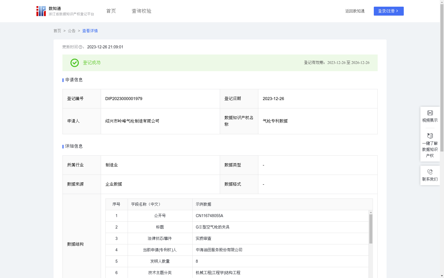Click the 数知通 platform logo
This screenshot has width=444, height=278.
pyautogui.click(x=65, y=11)
